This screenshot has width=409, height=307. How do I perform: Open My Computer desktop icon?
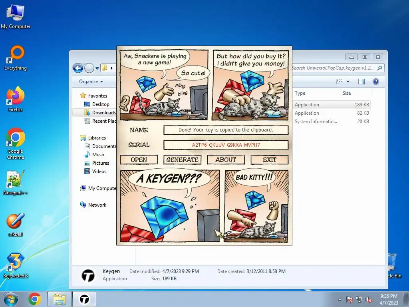[16, 17]
